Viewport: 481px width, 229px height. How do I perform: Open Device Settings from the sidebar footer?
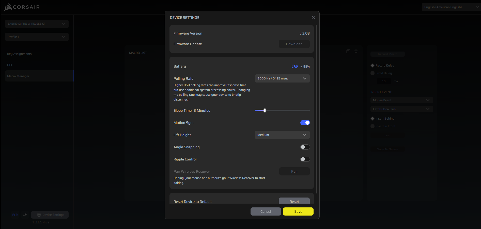pyautogui.click(x=50, y=215)
